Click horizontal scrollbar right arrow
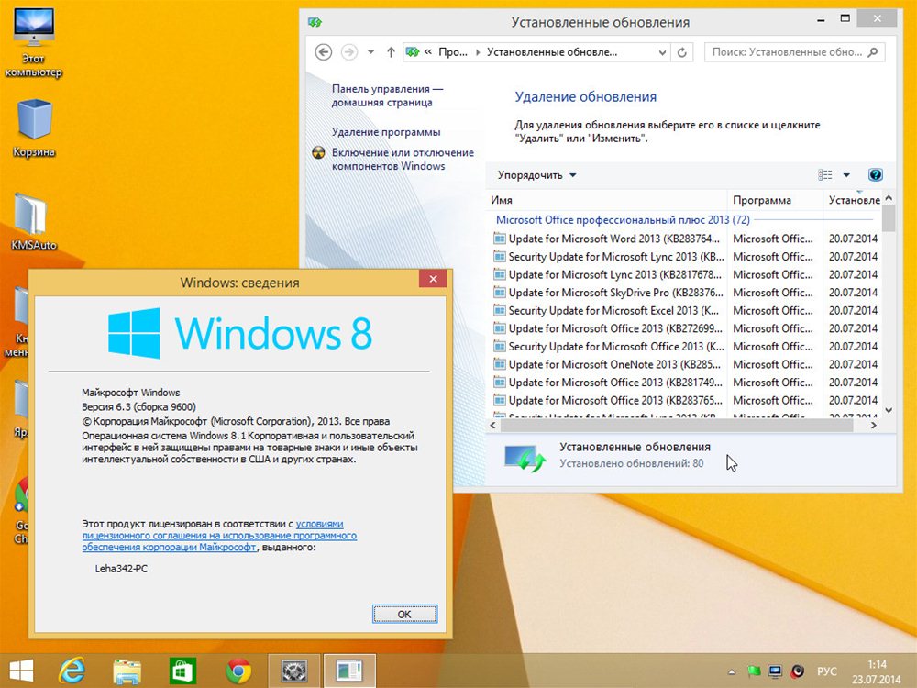Viewport: 917px width, 688px height. [874, 426]
